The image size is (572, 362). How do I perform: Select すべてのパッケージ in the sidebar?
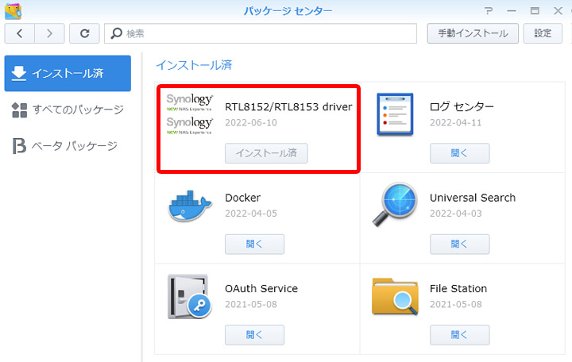[x=68, y=110]
